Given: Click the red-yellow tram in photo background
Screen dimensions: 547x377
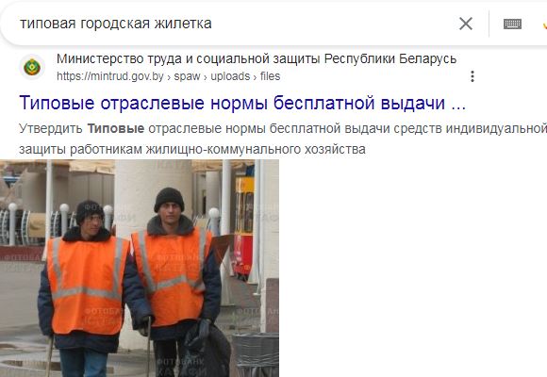Looking at the screenshot, I should (x=243, y=227).
